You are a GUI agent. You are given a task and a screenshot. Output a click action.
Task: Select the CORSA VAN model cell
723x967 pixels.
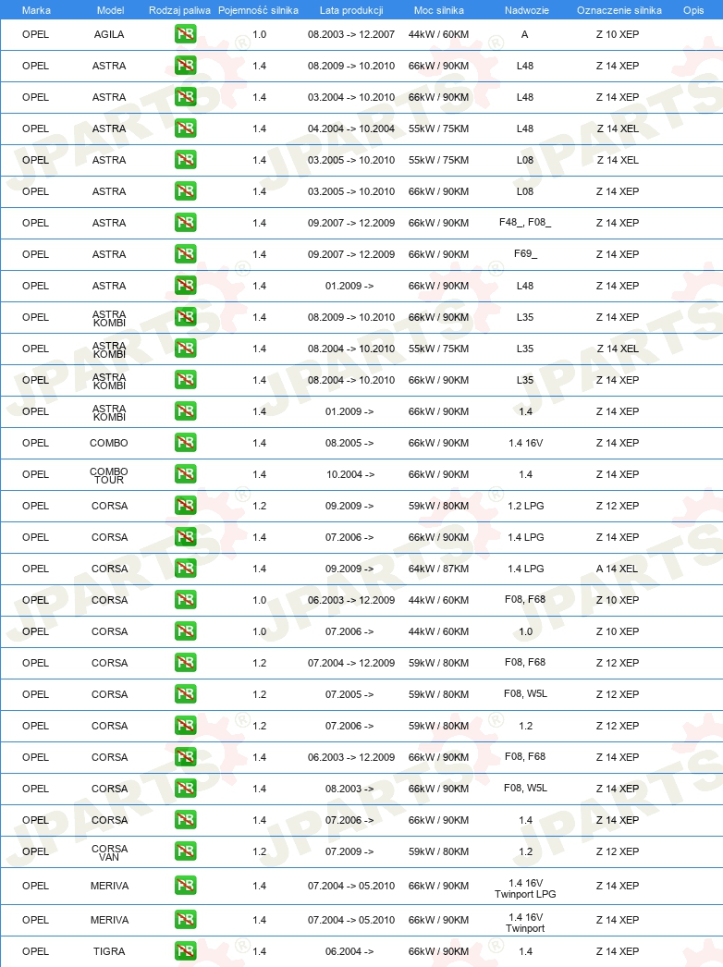click(109, 852)
